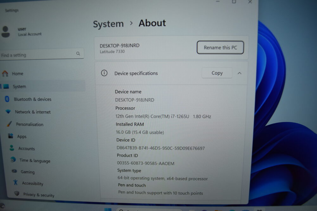Click the info icon beside Device specifications
Screen dimensions: 317x211
(x=104, y=73)
